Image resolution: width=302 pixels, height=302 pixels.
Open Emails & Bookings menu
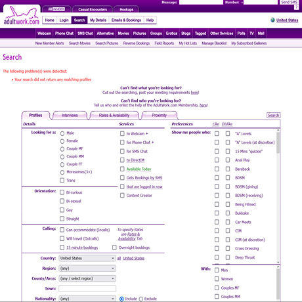[126, 20]
